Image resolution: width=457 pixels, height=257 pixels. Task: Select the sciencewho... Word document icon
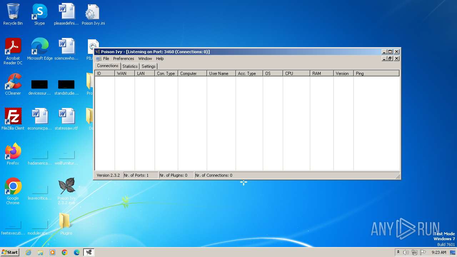(66, 49)
